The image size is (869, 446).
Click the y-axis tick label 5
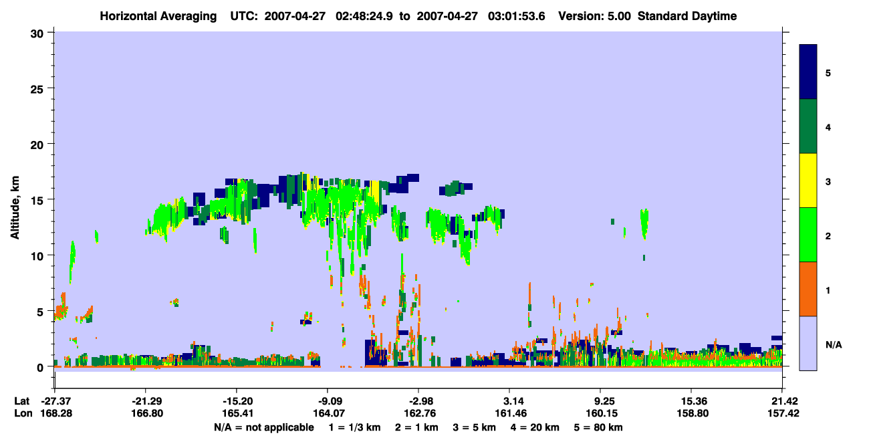pyautogui.click(x=41, y=311)
